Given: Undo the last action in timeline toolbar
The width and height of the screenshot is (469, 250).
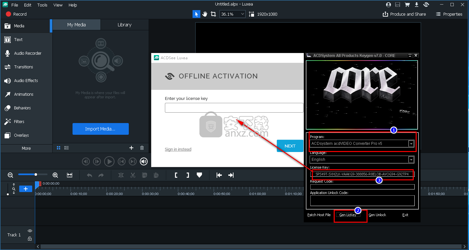Looking at the screenshot, I should click(x=89, y=175).
